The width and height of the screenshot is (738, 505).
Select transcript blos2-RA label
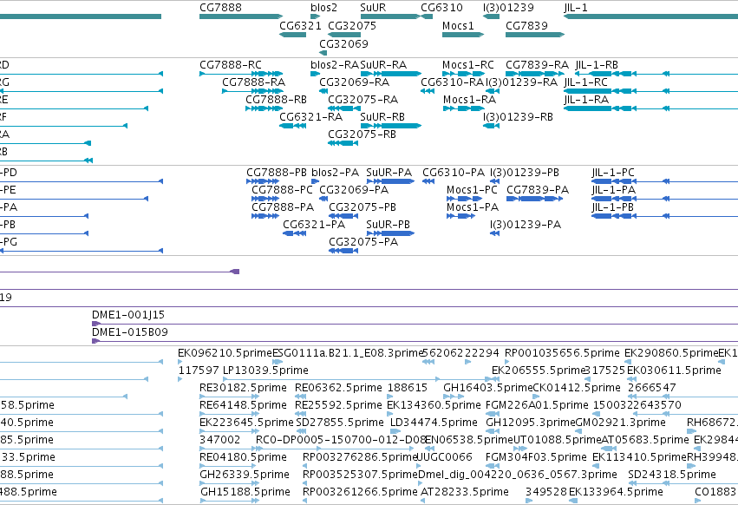pyautogui.click(x=335, y=64)
